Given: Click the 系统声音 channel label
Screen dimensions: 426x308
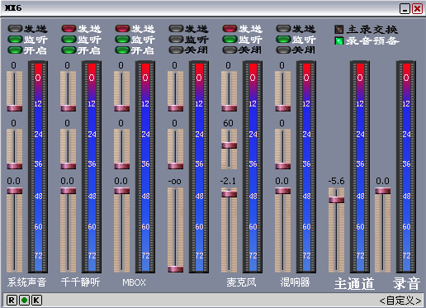Looking at the screenshot, I should point(26,282).
